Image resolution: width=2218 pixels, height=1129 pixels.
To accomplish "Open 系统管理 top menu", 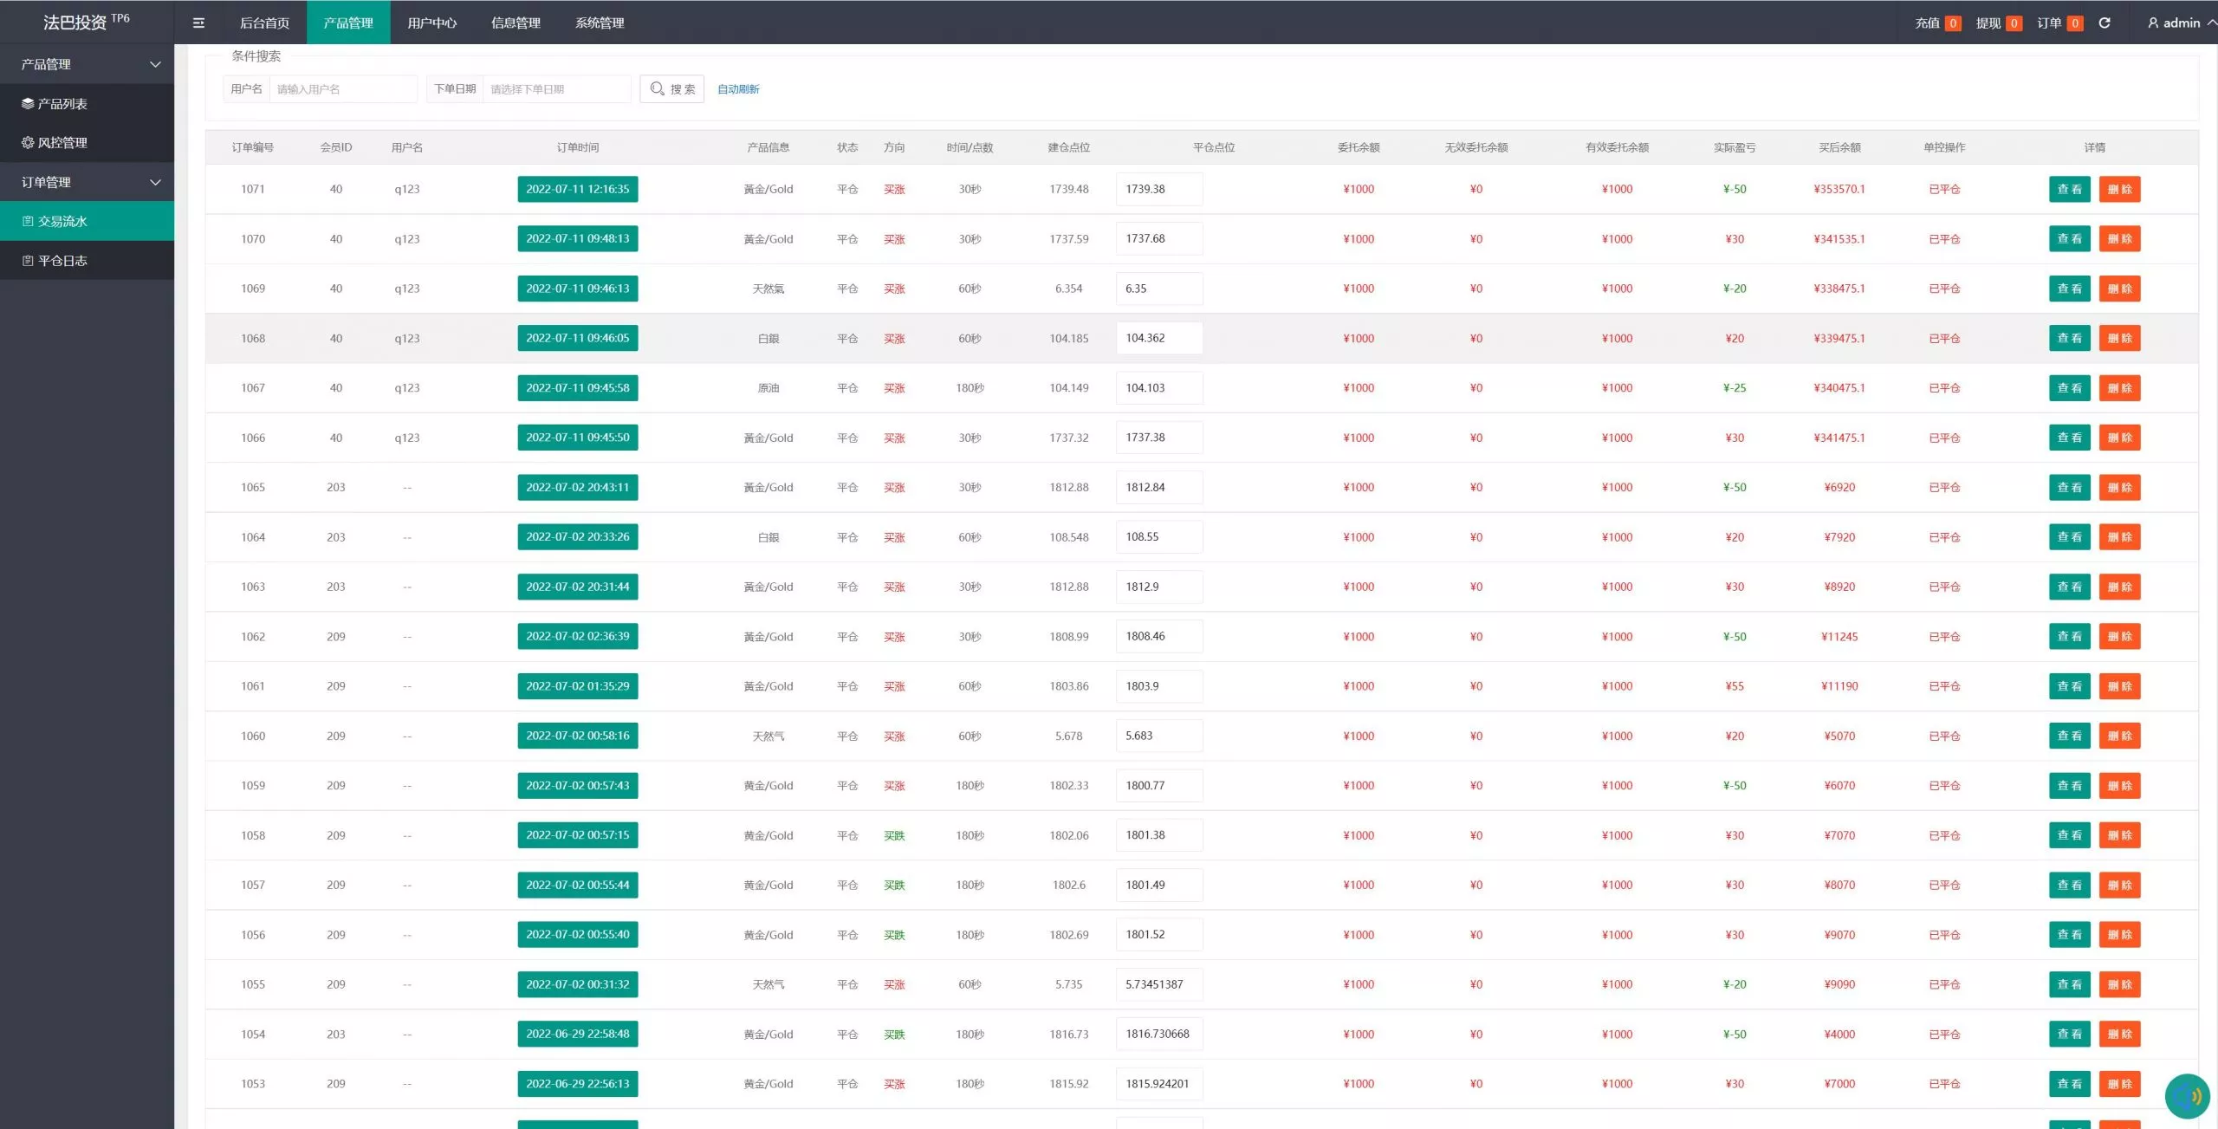I will point(600,23).
